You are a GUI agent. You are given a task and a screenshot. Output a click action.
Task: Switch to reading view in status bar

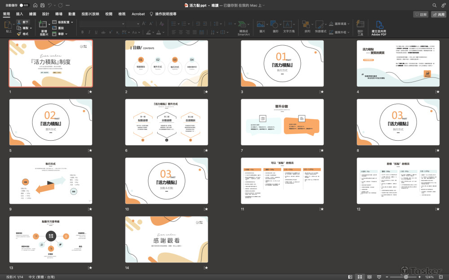click(x=370, y=277)
